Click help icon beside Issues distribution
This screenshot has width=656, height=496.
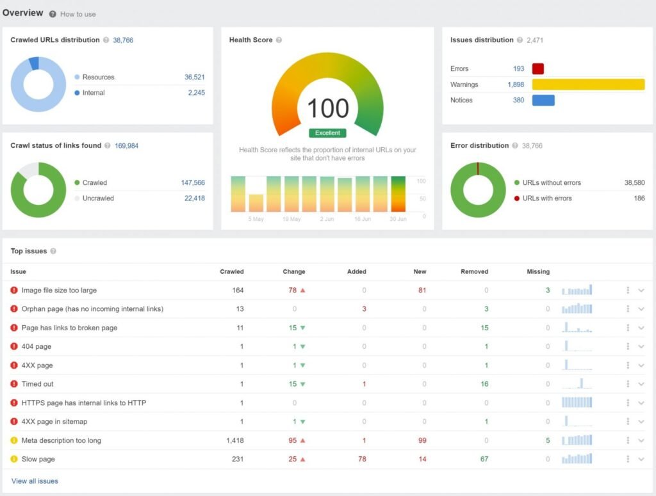520,40
